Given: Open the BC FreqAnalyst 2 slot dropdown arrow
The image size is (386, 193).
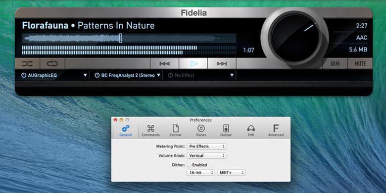Looking at the screenshot, I should tap(158, 75).
